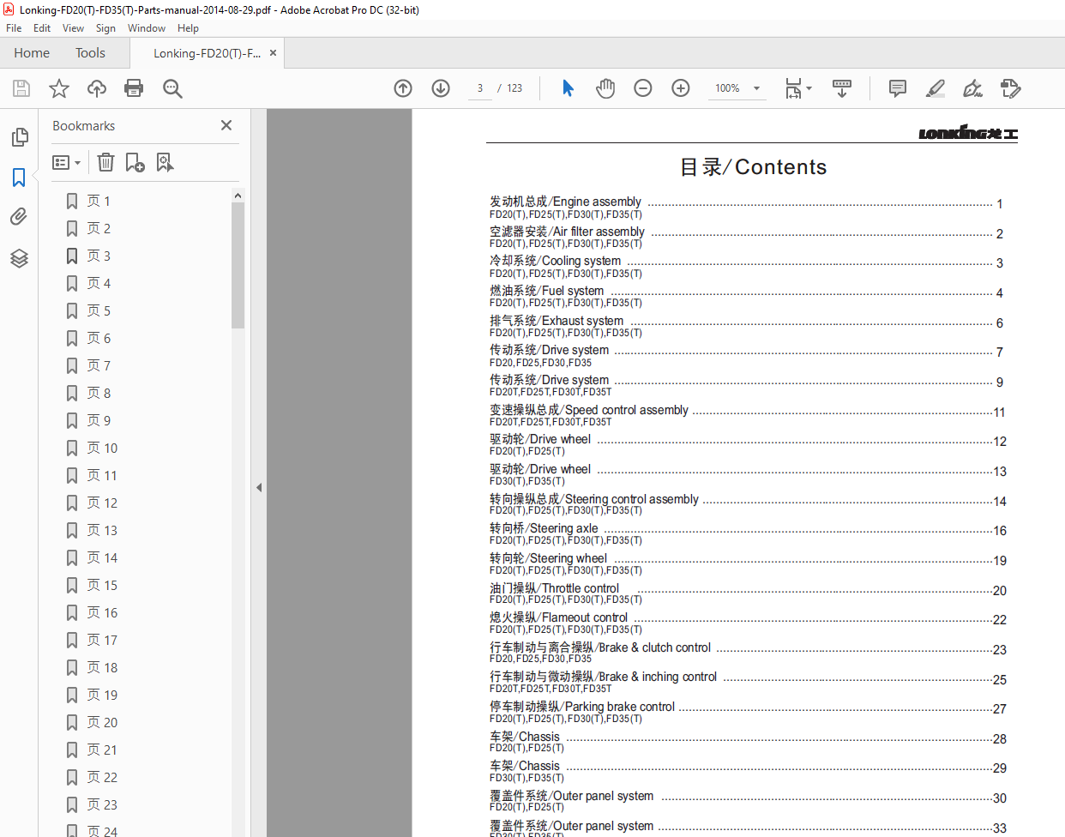Select bookmark 页 8
Screen dimensions: 1065x837
[99, 393]
